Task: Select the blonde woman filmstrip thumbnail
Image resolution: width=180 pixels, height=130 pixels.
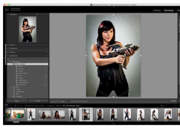Action: tap(18, 114)
